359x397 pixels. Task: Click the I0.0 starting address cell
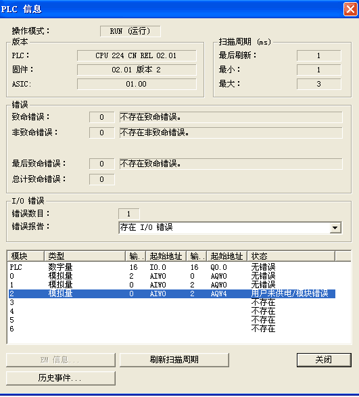point(158,267)
